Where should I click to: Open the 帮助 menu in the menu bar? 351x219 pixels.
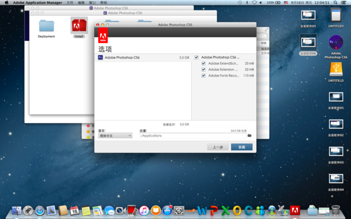(104, 3)
